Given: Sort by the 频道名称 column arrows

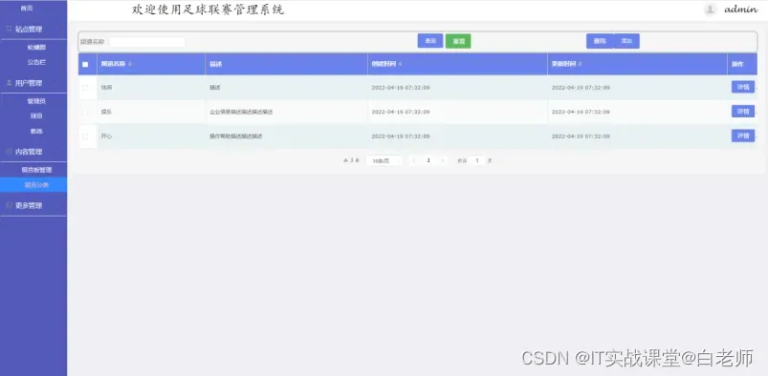Looking at the screenshot, I should (x=130, y=64).
